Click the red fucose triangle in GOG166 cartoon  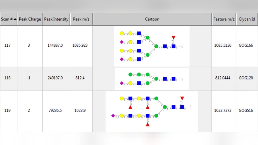click(174, 38)
